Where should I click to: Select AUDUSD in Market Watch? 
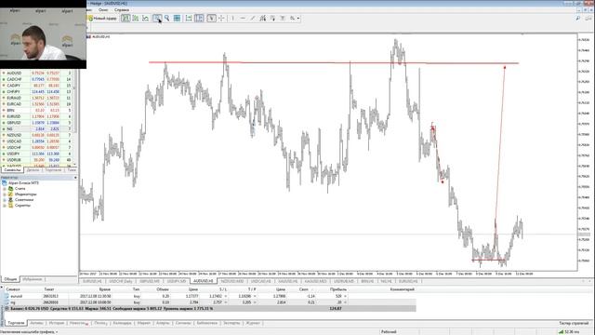click(37, 73)
